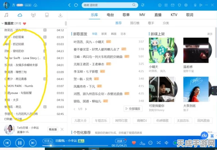This screenshot has width=217, height=150.
Task: Switch to the 直播 tab
Action: tap(158, 15)
